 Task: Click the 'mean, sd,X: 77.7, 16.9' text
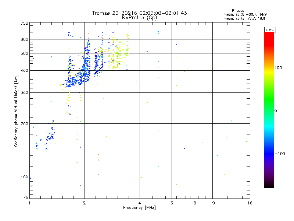pos(244,18)
